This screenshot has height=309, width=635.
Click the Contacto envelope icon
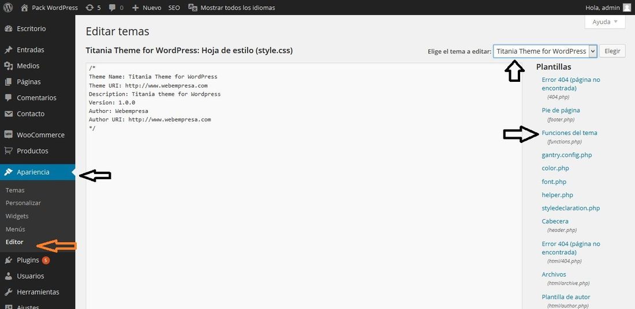click(x=9, y=114)
